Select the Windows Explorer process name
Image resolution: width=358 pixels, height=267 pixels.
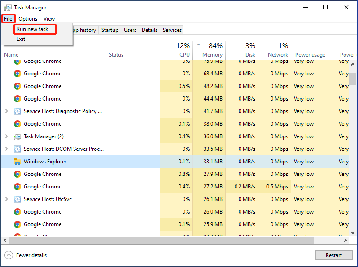click(45, 162)
